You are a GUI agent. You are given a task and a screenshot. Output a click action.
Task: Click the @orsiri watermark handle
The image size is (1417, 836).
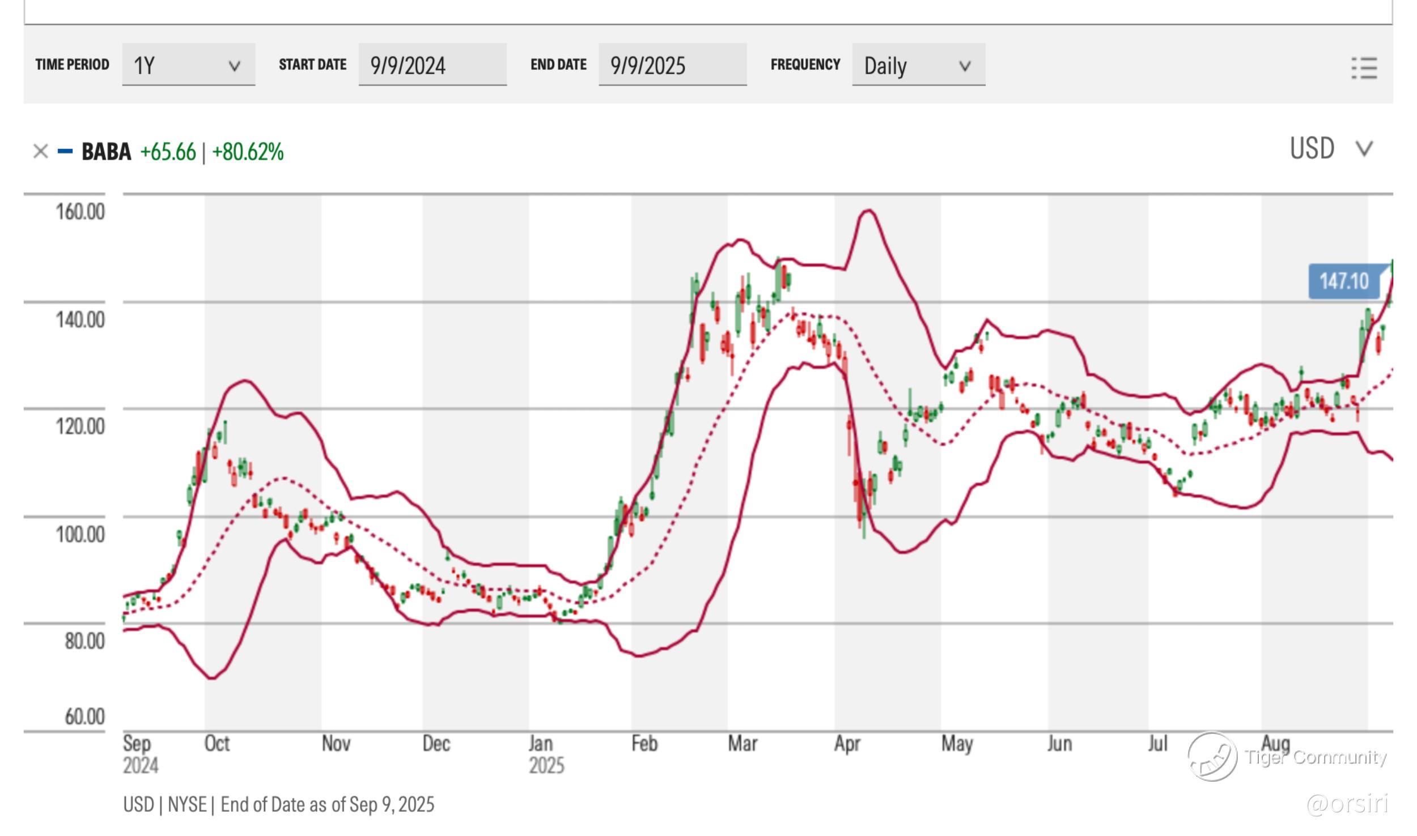point(1347,803)
